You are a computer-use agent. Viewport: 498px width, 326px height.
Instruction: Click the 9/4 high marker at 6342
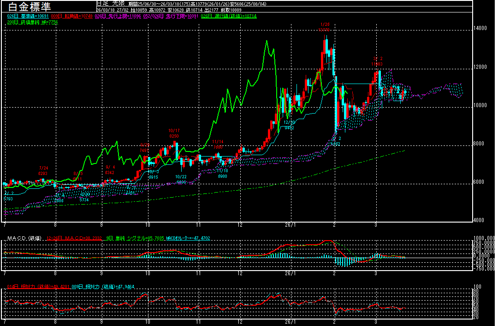tap(110, 170)
